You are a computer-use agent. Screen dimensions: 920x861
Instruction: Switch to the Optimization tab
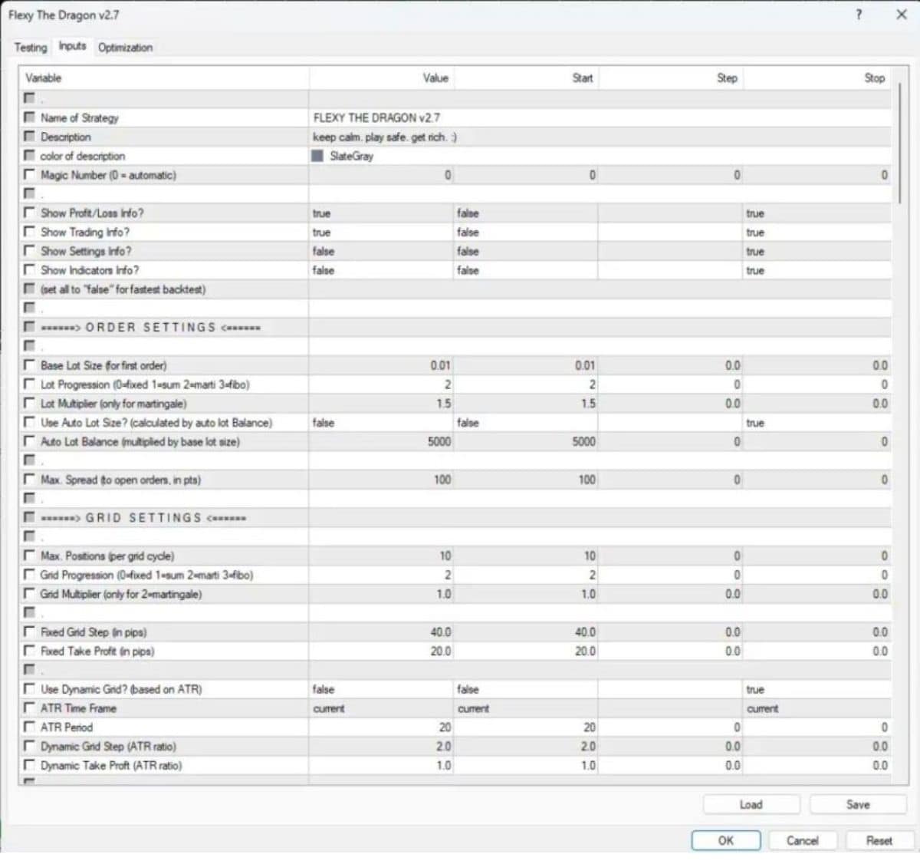click(x=125, y=48)
